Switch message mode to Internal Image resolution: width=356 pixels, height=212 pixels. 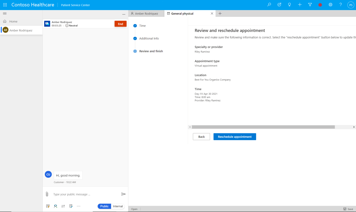pyautogui.click(x=118, y=206)
